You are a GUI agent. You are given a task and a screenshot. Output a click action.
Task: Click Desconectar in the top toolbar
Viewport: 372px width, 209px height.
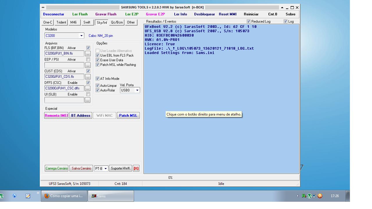[x=53, y=14]
